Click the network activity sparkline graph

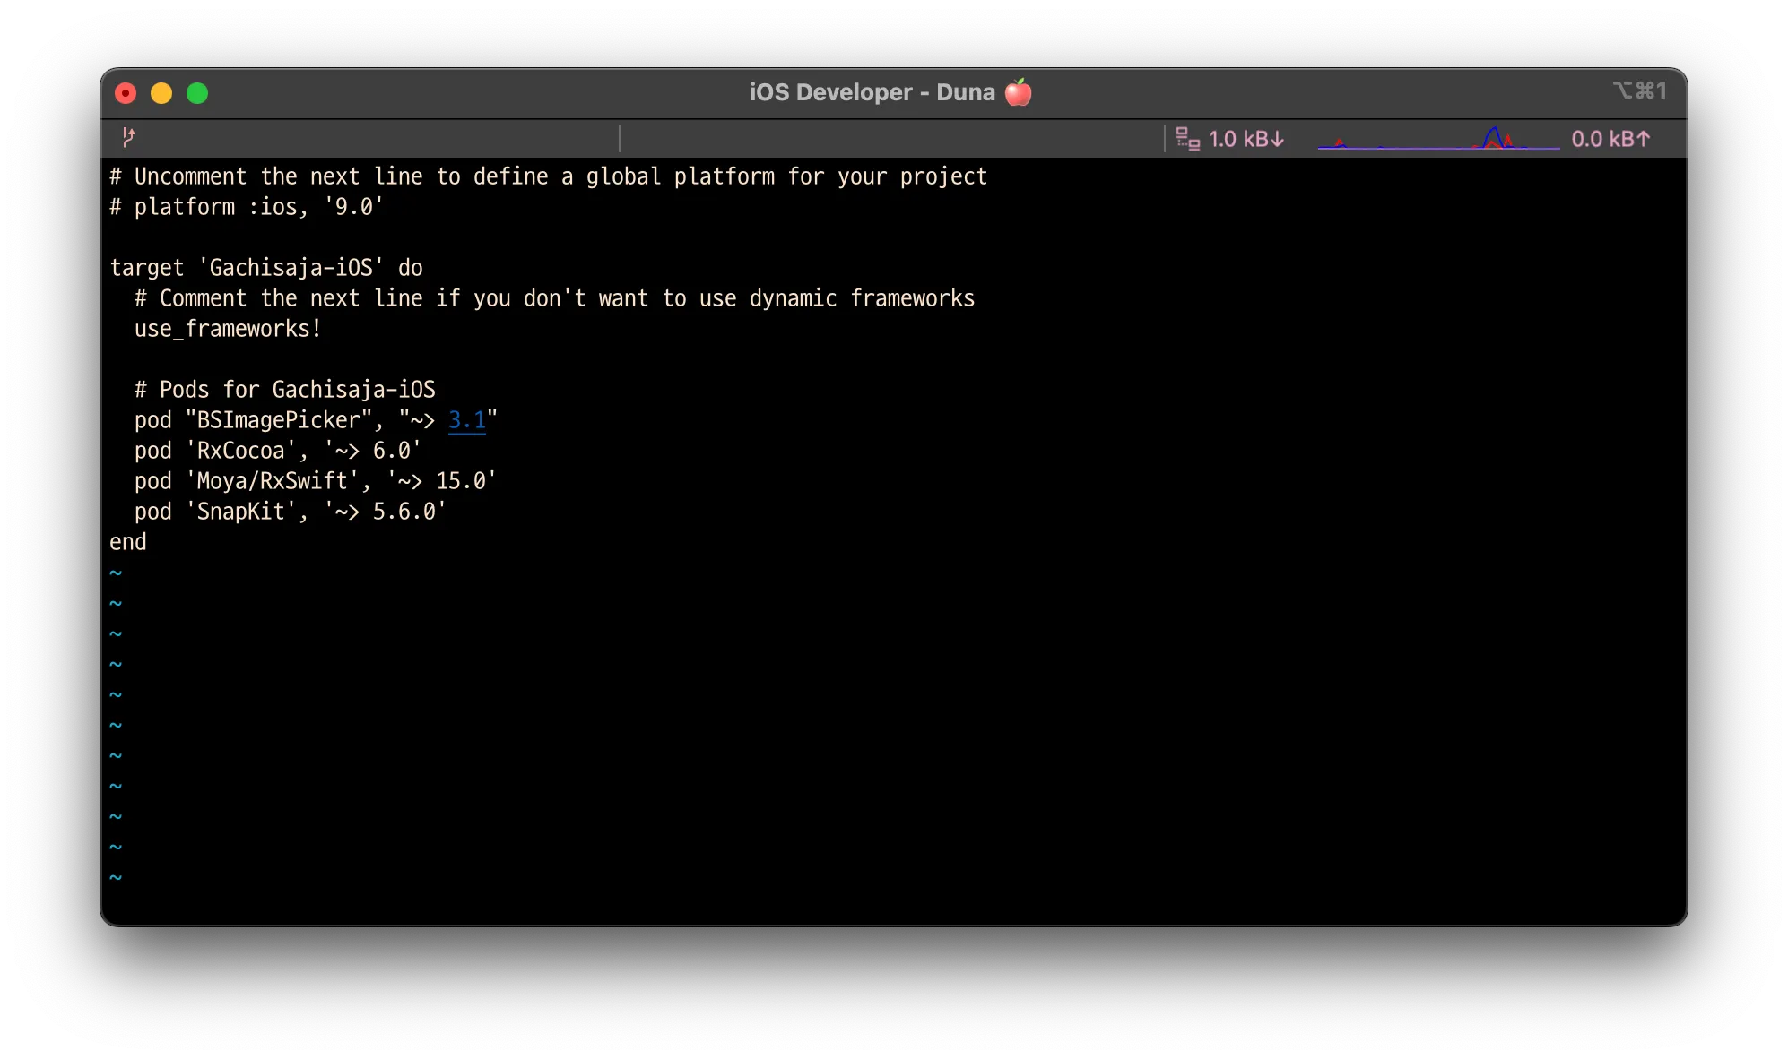pyautogui.click(x=1438, y=139)
